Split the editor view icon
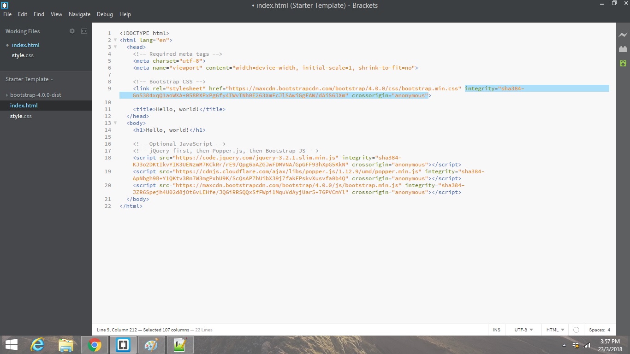 pos(84,31)
